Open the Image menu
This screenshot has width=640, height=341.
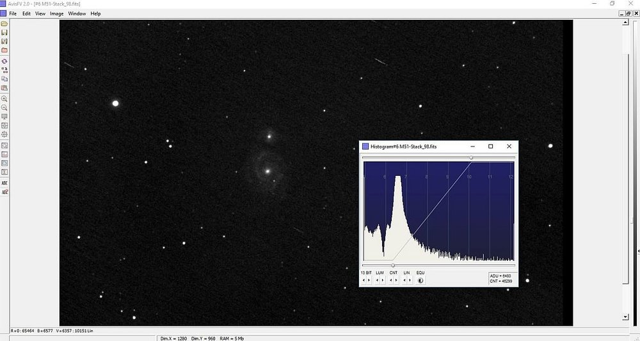click(56, 13)
